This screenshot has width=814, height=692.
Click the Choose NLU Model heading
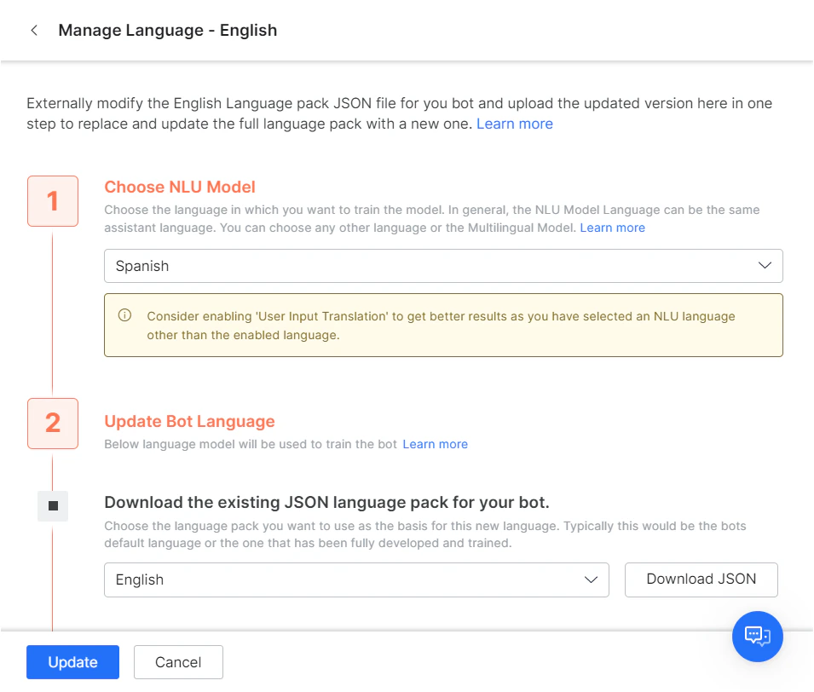pos(179,187)
